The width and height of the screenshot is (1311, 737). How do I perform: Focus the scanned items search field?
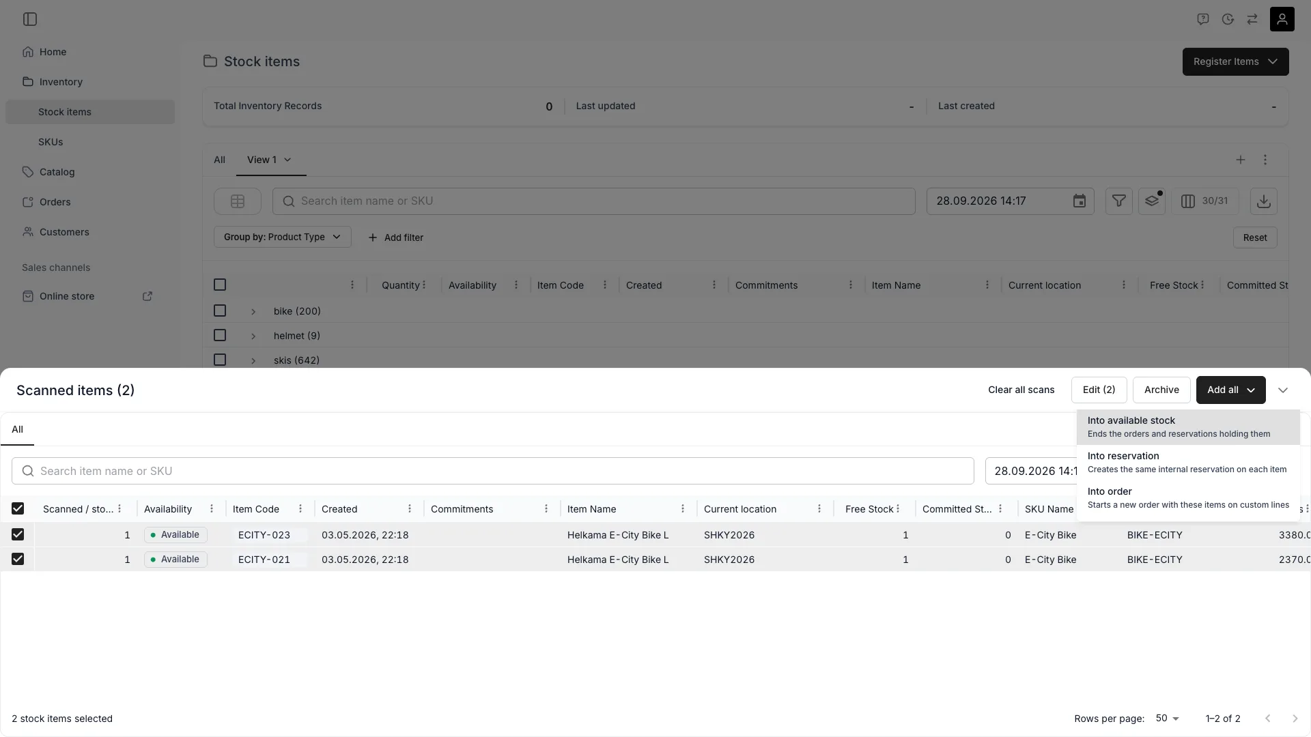[x=492, y=472]
